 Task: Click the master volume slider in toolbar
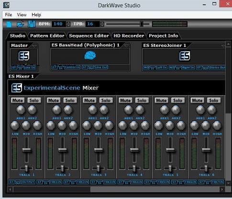coord(142,24)
